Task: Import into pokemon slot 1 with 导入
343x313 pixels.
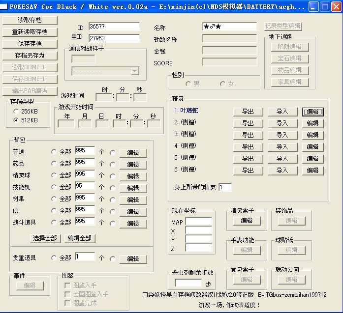Action: pyautogui.click(x=282, y=112)
